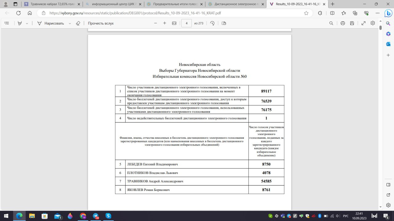Select the eraser tool

(78, 23)
